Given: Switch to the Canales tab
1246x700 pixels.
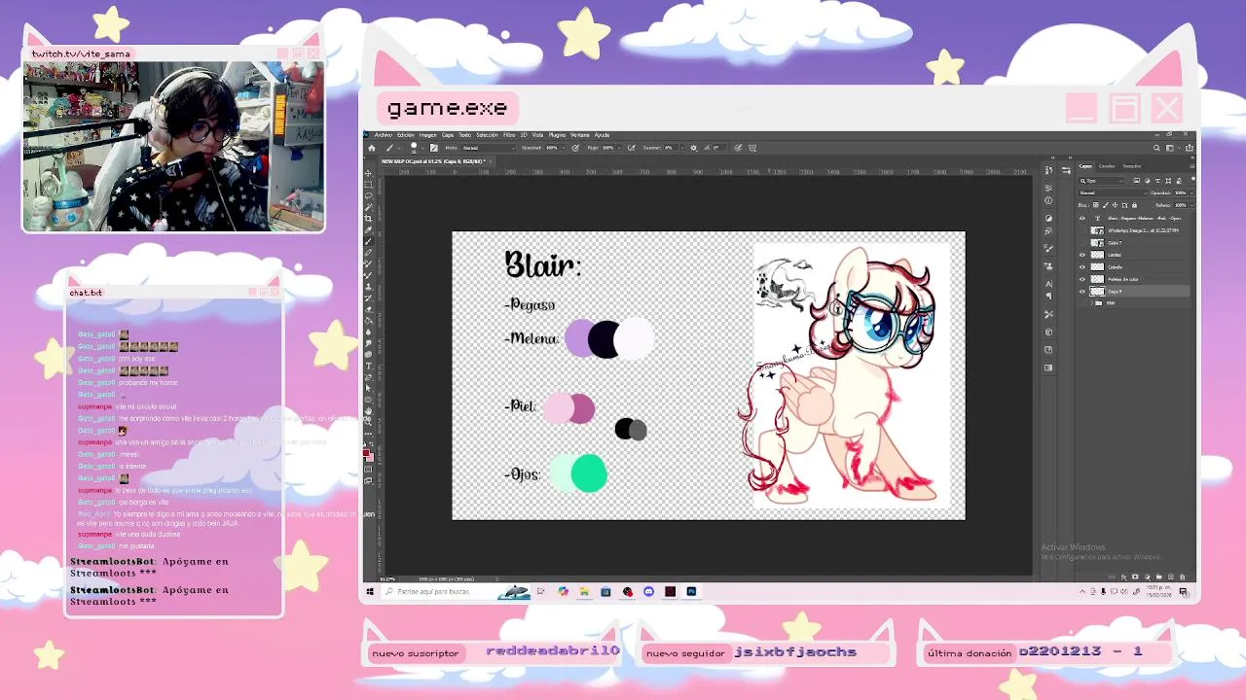Looking at the screenshot, I should [1107, 166].
